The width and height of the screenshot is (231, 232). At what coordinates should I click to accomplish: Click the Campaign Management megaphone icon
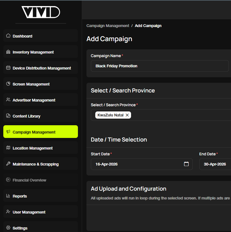7,132
